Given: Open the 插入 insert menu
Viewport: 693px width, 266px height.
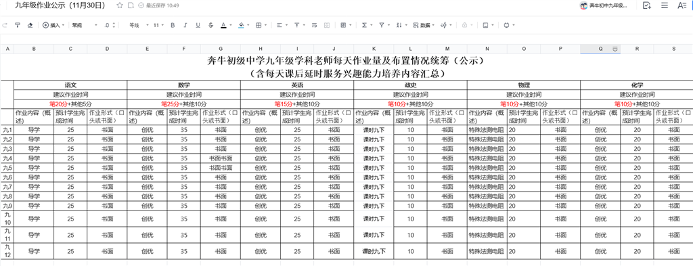Looking at the screenshot, I should 53,25.
